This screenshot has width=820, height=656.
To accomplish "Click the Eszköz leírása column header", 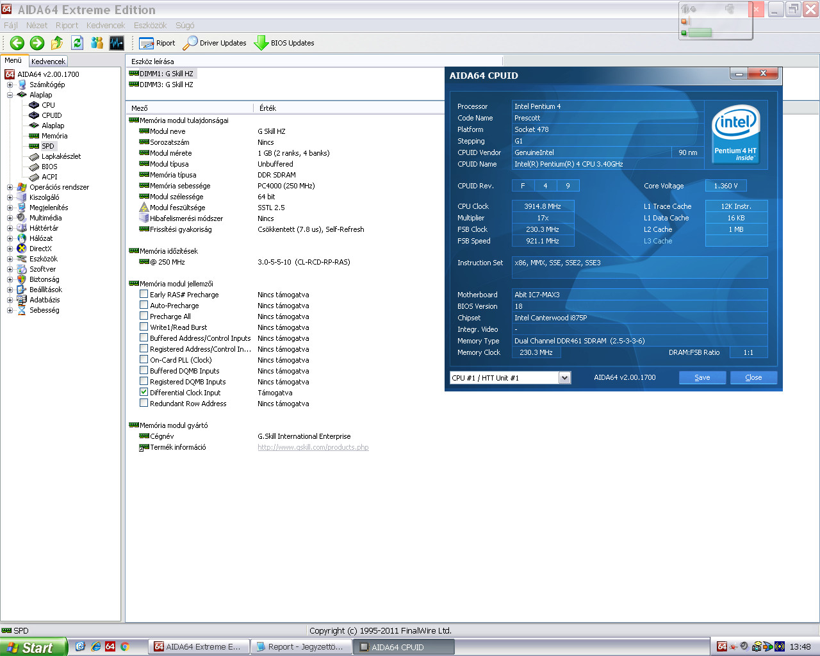I will [x=314, y=61].
